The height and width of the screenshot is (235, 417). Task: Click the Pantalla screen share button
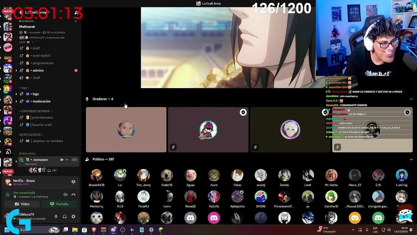tap(59, 204)
